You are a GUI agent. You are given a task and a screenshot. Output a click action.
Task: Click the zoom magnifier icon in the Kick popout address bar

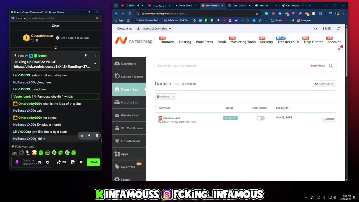pos(97,18)
